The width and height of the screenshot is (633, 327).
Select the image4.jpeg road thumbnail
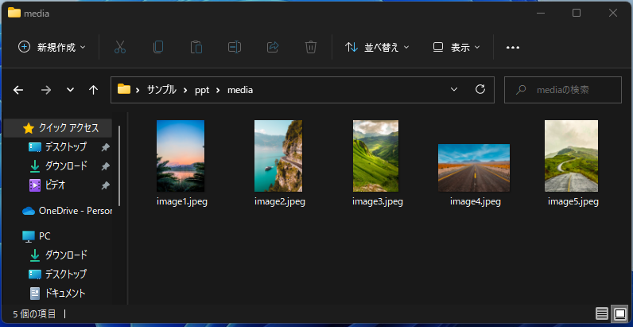[x=474, y=168]
